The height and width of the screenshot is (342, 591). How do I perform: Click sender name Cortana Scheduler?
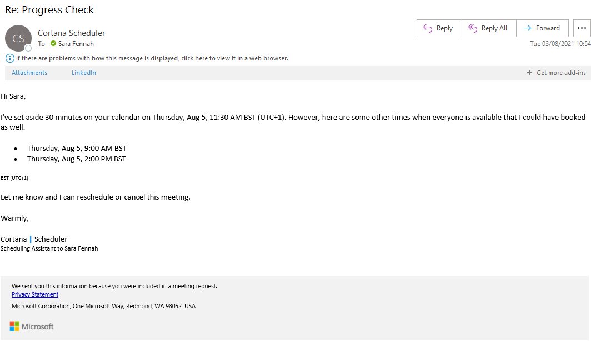pyautogui.click(x=71, y=33)
